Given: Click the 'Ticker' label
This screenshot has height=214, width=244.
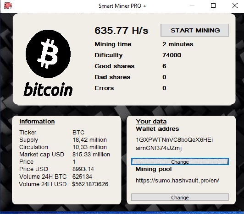Looking at the screenshot, I should tap(28, 132).
